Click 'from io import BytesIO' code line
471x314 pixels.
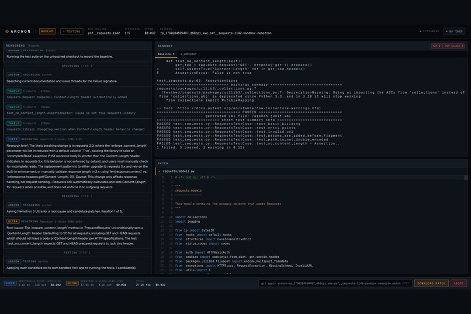click(x=195, y=230)
